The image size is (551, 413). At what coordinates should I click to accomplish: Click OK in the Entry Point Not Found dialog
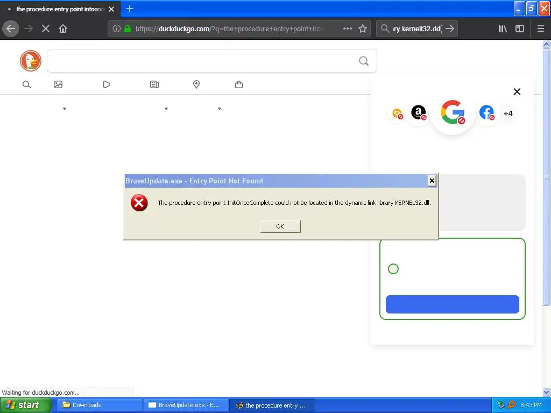point(280,226)
